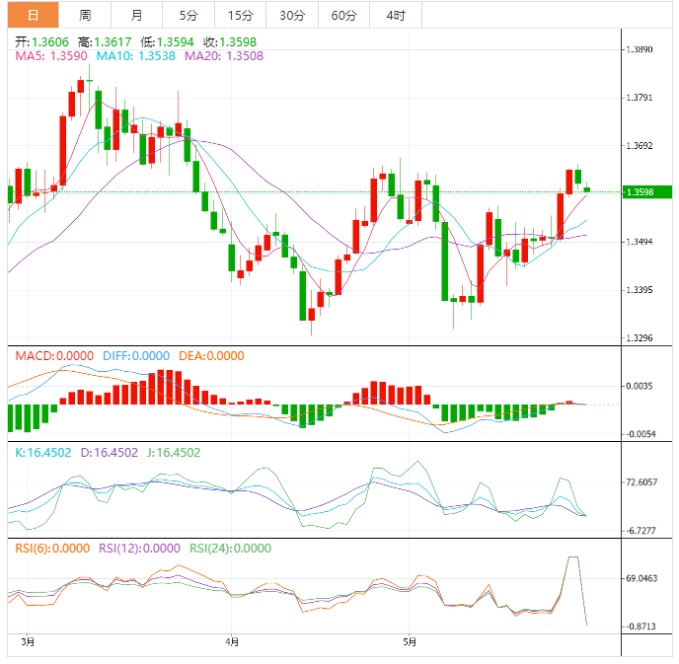Show the 60分 timeframe chart

343,15
